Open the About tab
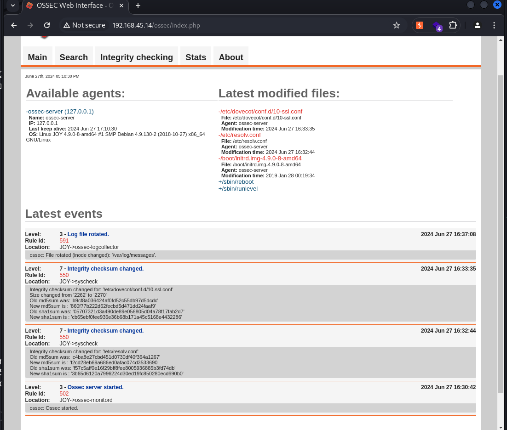 pyautogui.click(x=231, y=57)
